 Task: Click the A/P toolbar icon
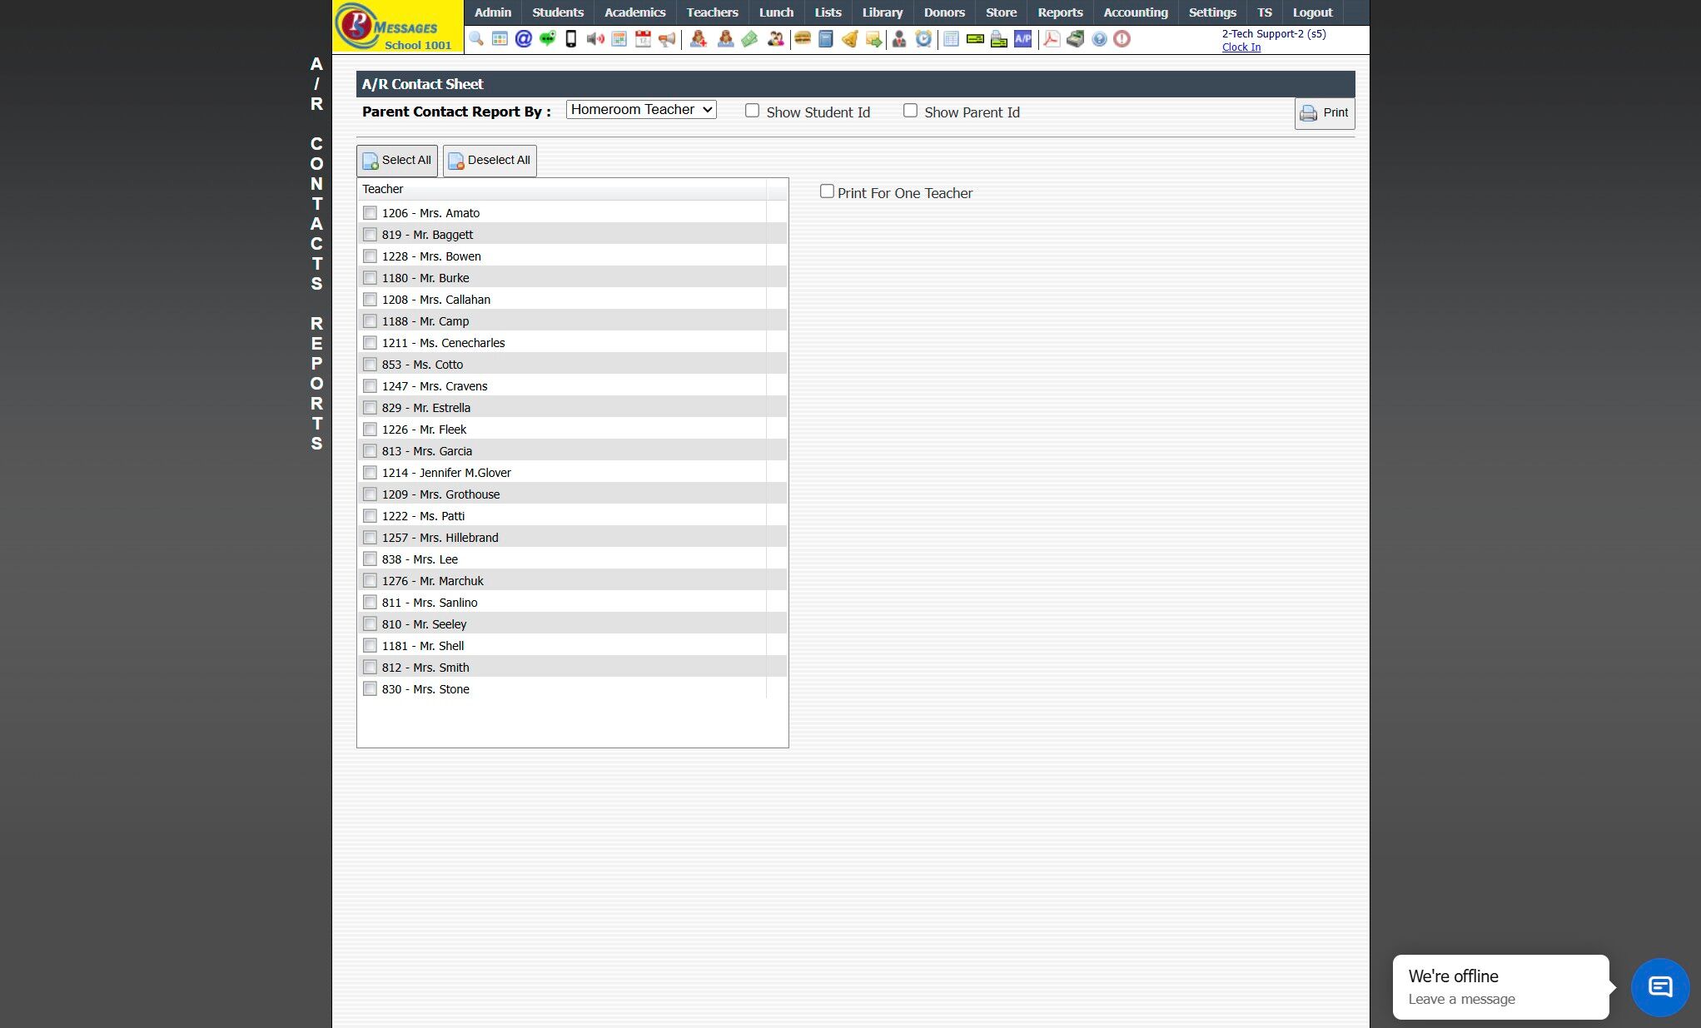[1022, 39]
